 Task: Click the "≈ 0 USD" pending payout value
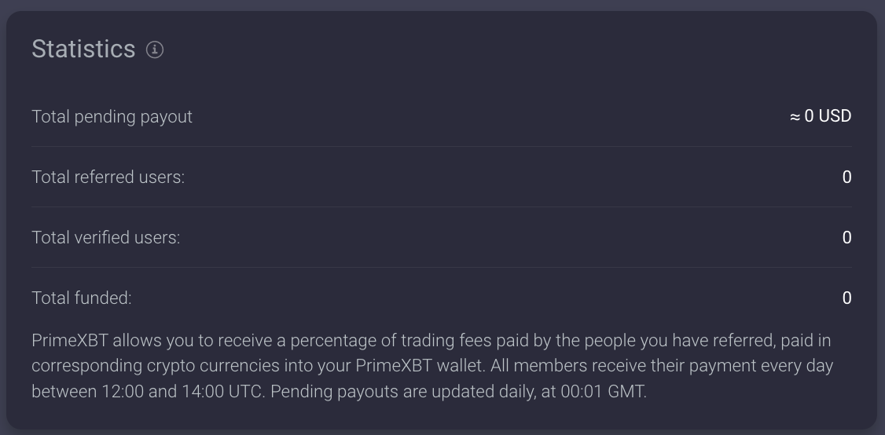pyautogui.click(x=821, y=116)
